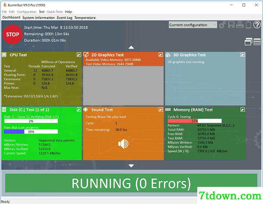Click the General executed value 46883.7

tap(47, 71)
